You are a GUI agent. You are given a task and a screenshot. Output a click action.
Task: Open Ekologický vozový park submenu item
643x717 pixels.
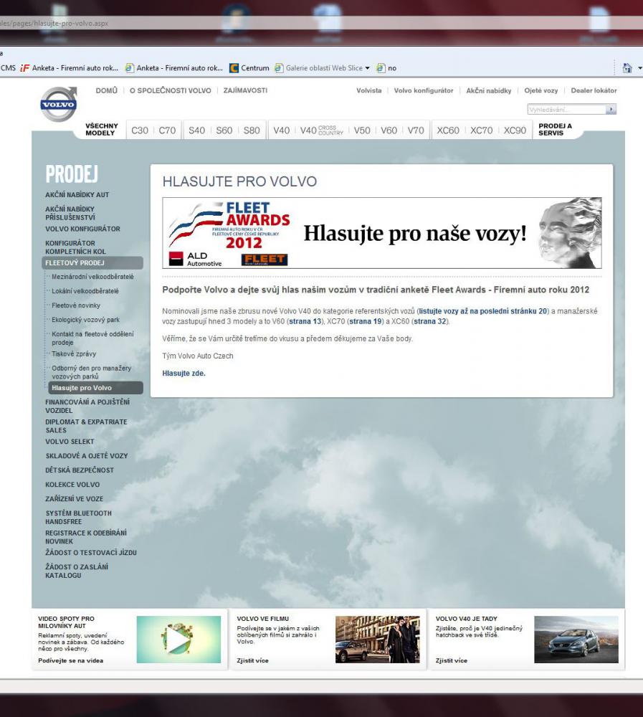85,320
